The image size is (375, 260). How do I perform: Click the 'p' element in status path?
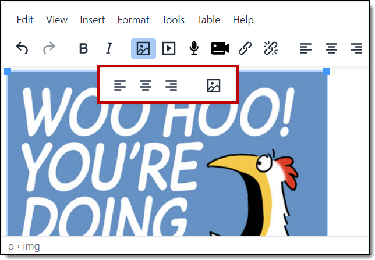10,247
